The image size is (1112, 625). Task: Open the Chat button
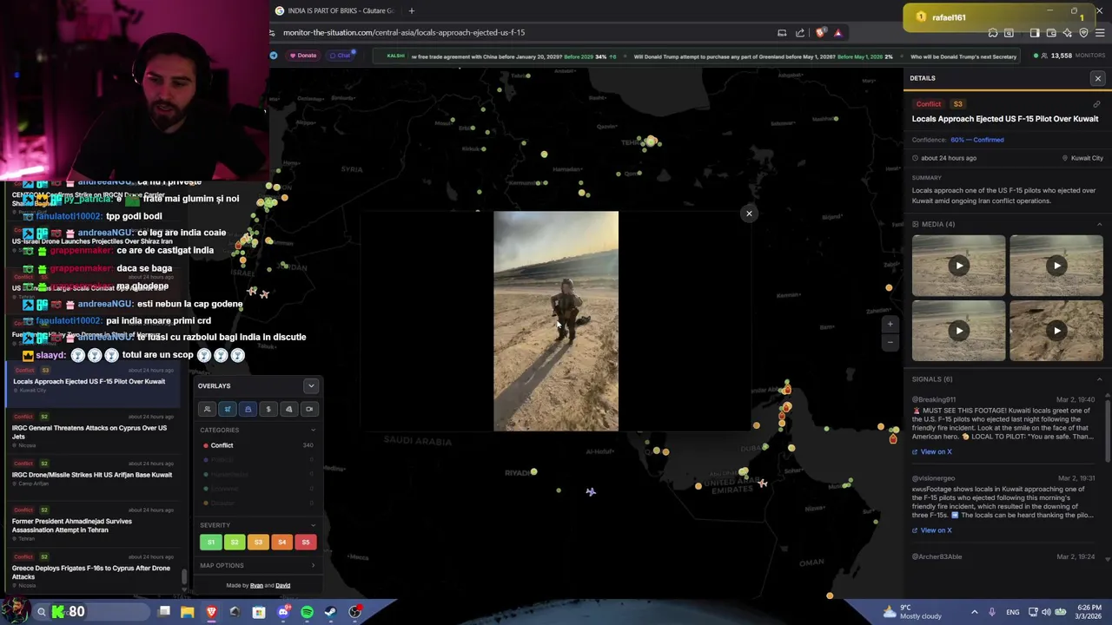[x=340, y=56]
